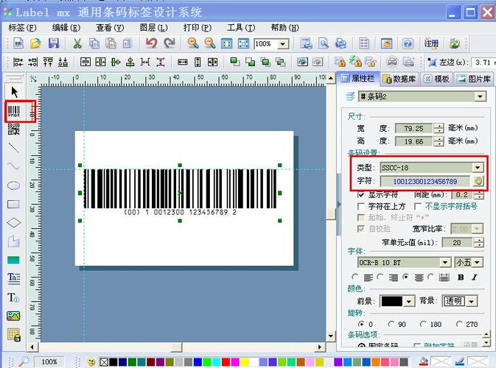
Task: Choose the ellipse drawing tool
Action: tap(14, 185)
